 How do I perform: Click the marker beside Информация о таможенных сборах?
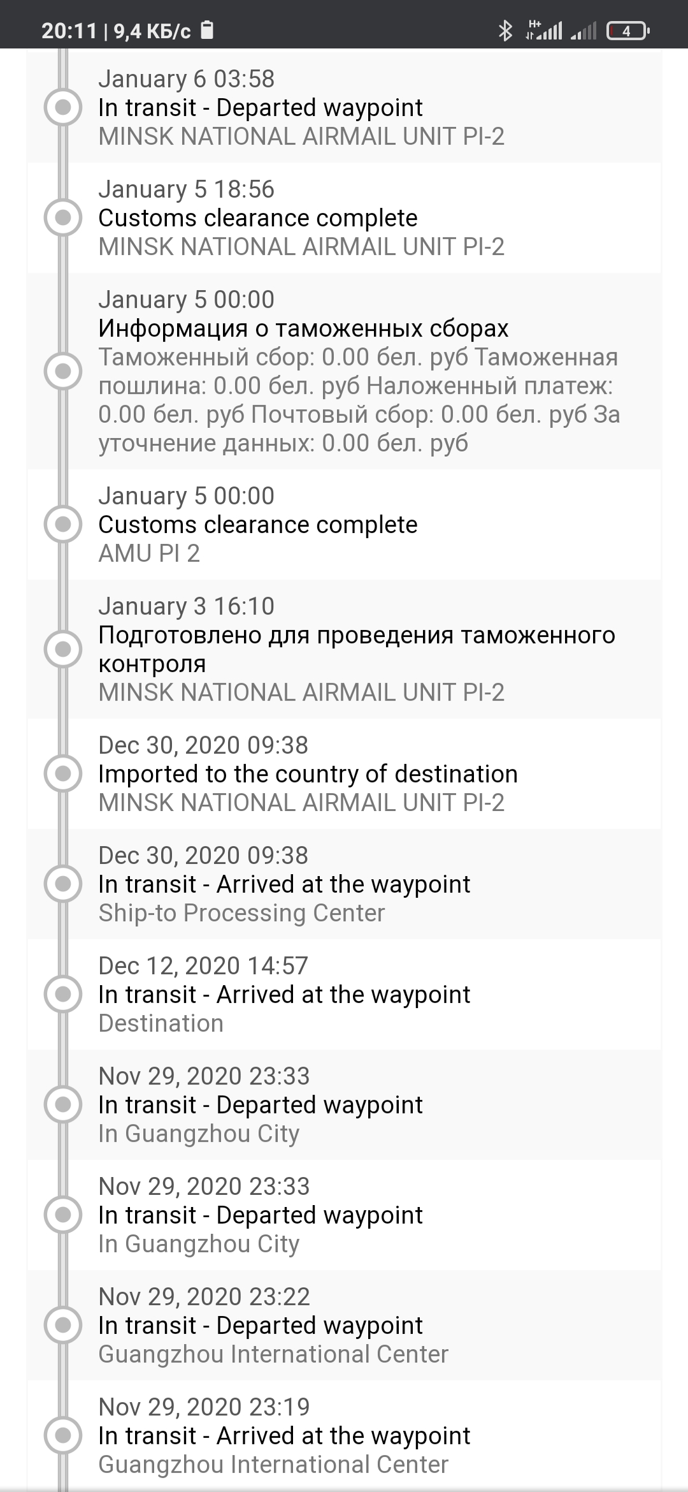tap(62, 371)
